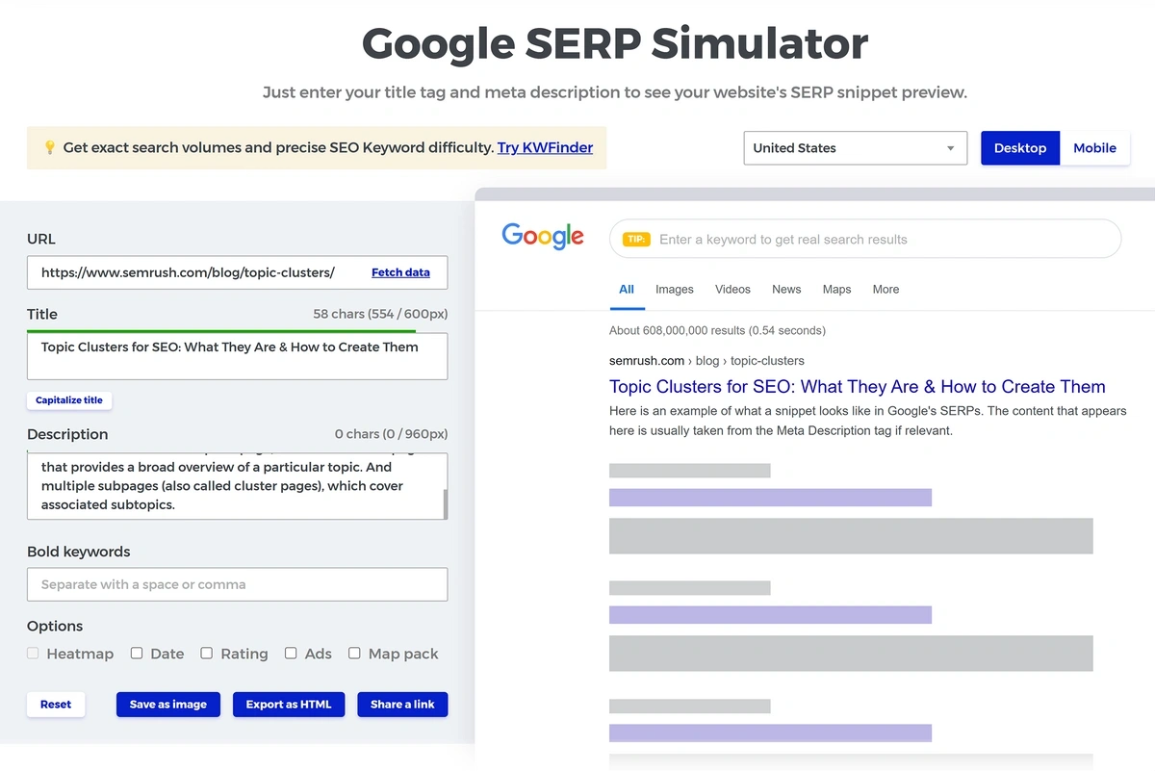1155x771 pixels.
Task: Click the Google SERP Simulator heading
Action: [x=615, y=42]
